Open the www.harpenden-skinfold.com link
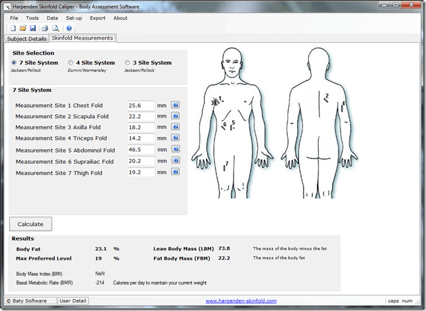This screenshot has width=426, height=311. click(x=239, y=300)
